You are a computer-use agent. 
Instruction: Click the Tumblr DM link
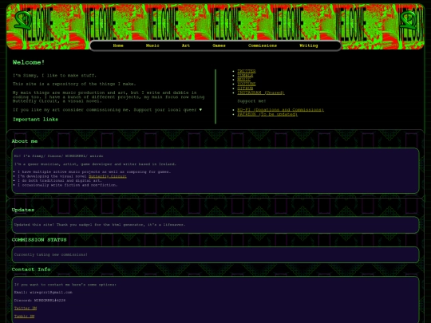point(24,317)
